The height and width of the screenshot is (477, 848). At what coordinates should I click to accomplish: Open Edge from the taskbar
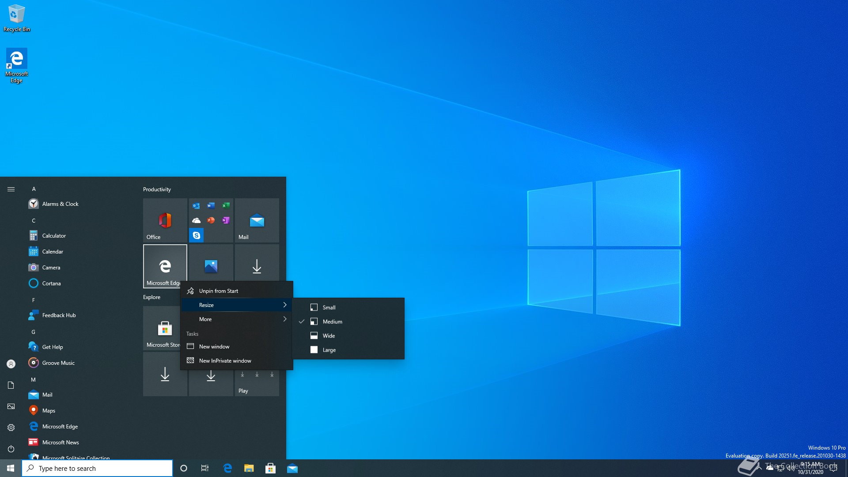click(x=227, y=468)
